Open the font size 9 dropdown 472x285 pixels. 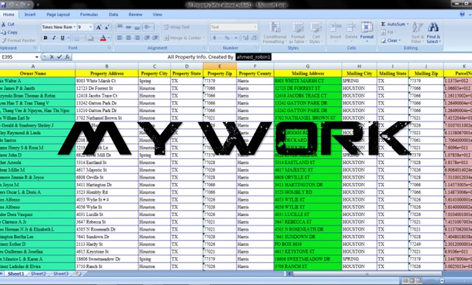click(90, 27)
